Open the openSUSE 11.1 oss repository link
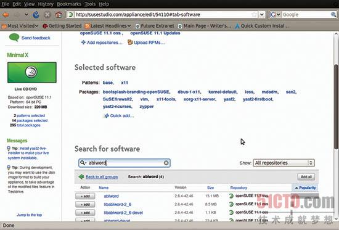 click(100, 33)
